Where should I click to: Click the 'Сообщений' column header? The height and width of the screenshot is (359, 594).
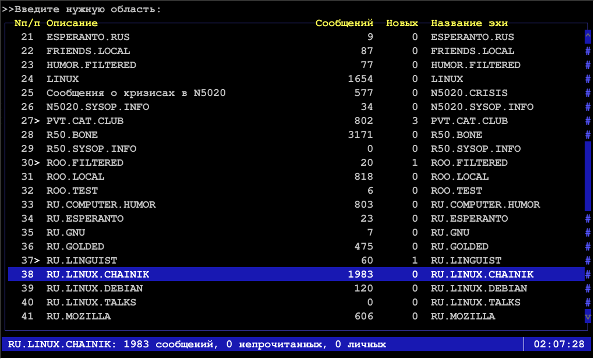(x=344, y=23)
